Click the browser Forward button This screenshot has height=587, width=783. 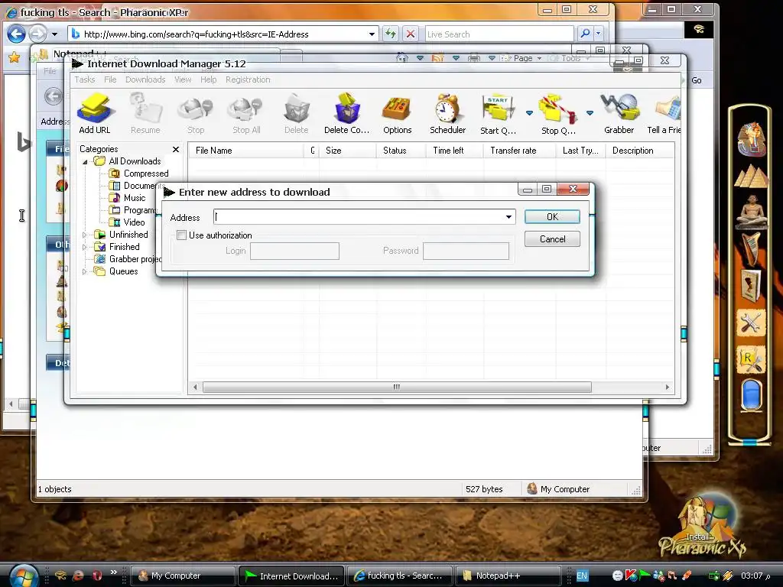coord(37,34)
